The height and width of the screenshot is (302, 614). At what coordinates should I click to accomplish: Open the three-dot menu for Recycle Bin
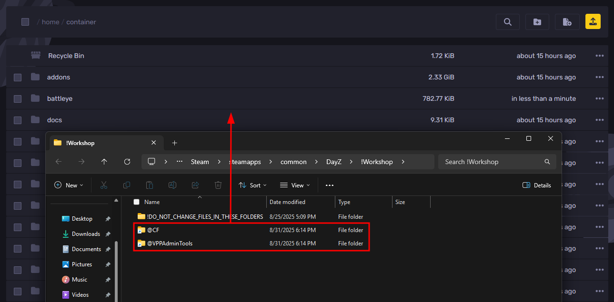tap(599, 56)
